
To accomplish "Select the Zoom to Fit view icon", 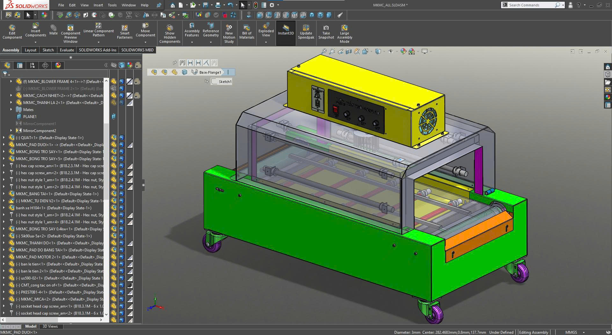I will coord(324,51).
